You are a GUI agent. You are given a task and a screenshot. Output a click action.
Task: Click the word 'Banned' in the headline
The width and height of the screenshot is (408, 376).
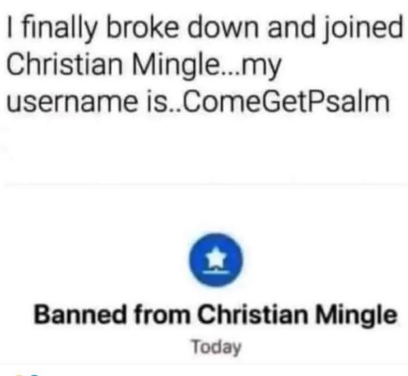[80, 314]
